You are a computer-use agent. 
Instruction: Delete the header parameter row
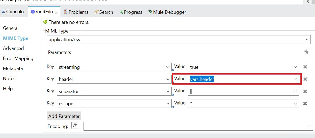[305, 79]
